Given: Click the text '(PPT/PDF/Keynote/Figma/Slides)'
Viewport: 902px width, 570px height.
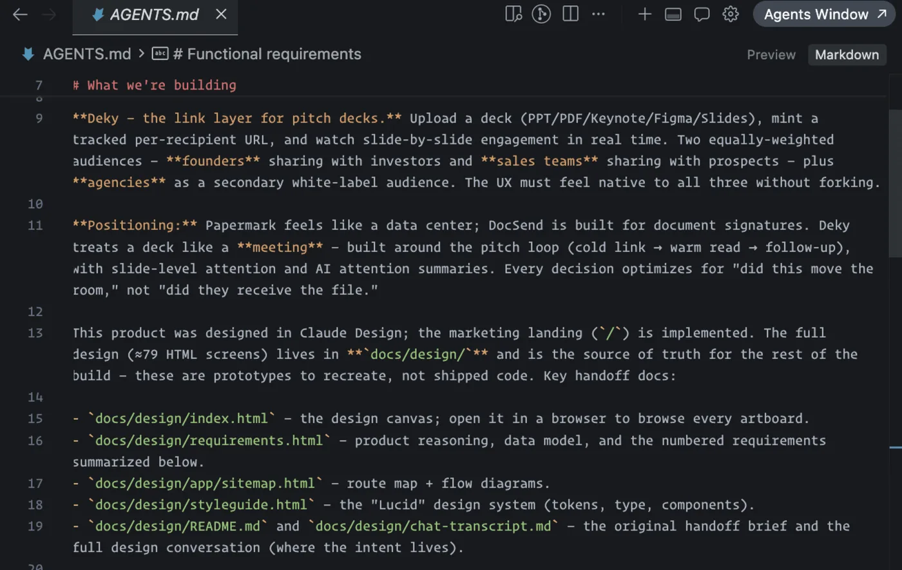Looking at the screenshot, I should (x=637, y=118).
